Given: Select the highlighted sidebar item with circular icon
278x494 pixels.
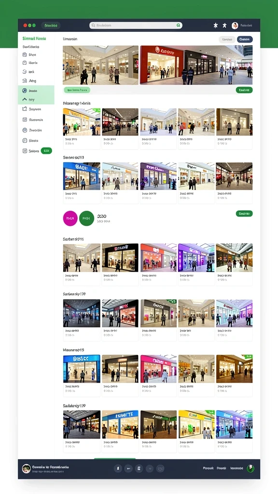Looking at the screenshot, I should click(36, 90).
